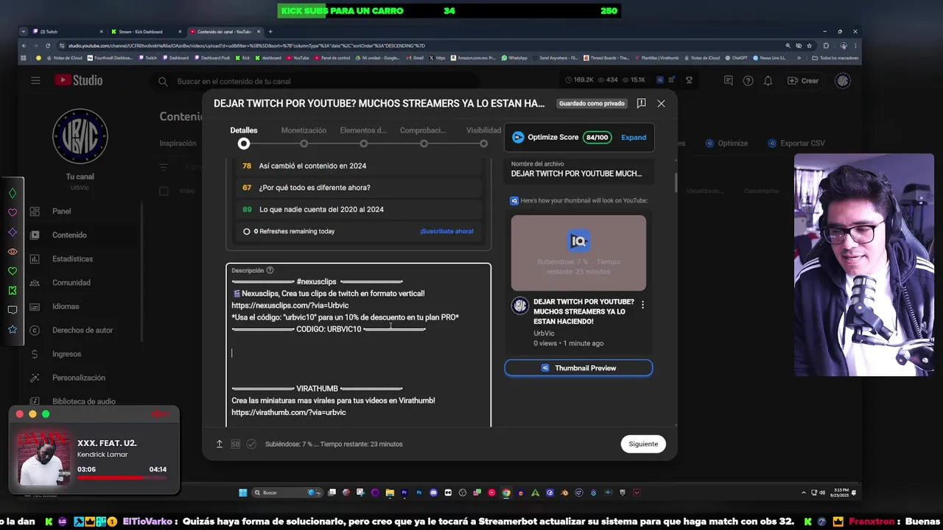Select title suggestion ¿Por qué todo es diferente ahora?
The width and height of the screenshot is (943, 530).
point(358,188)
